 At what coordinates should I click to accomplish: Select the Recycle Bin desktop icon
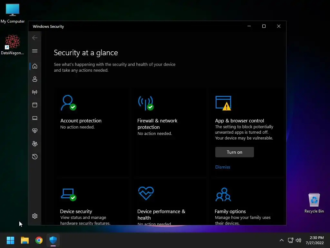(314, 203)
